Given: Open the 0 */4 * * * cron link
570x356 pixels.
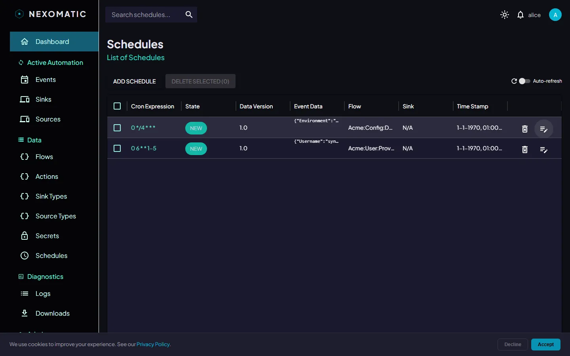Looking at the screenshot, I should point(143,128).
